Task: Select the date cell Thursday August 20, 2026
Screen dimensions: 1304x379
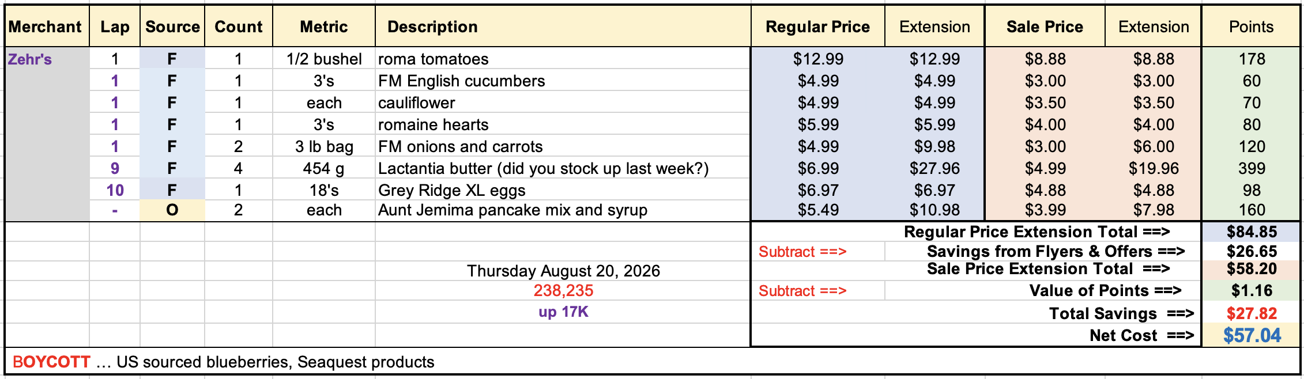Action: point(563,271)
